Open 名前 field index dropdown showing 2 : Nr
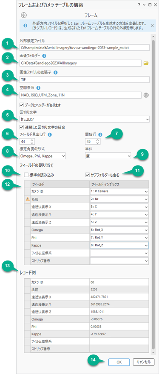Screen dimensions: 159x374 (x=119, y=199)
